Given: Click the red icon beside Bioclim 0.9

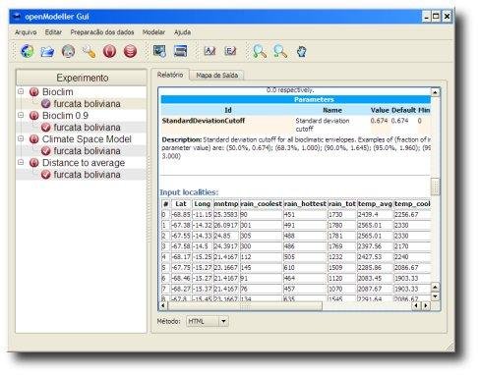Looking at the screenshot, I should 34,116.
